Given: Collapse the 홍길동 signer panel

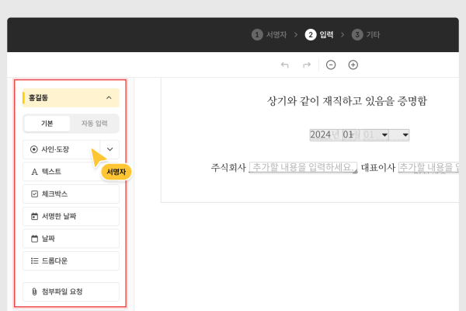Looking at the screenshot, I should 108,98.
